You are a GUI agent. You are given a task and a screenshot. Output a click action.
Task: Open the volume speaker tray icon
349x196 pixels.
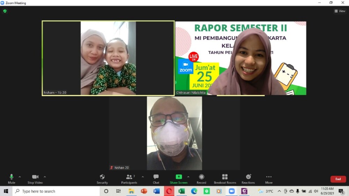tap(316, 191)
